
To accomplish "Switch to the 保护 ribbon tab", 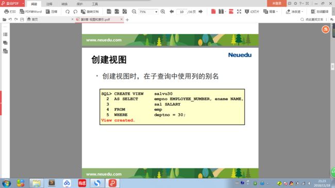I will click(x=79, y=4).
